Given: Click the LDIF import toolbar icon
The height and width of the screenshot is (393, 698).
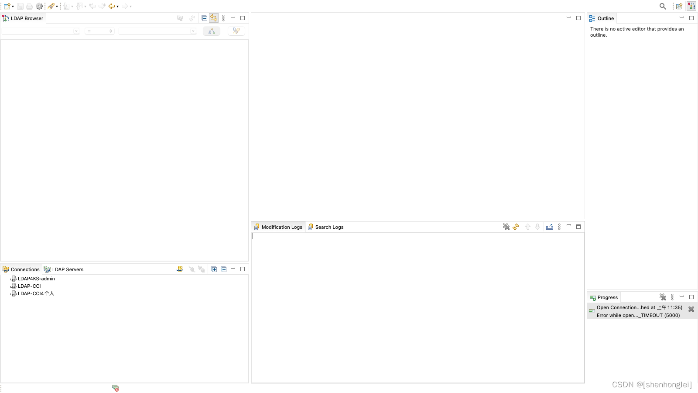Looking at the screenshot, I should pos(66,6).
